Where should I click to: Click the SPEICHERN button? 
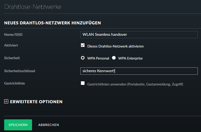[x=18, y=125]
